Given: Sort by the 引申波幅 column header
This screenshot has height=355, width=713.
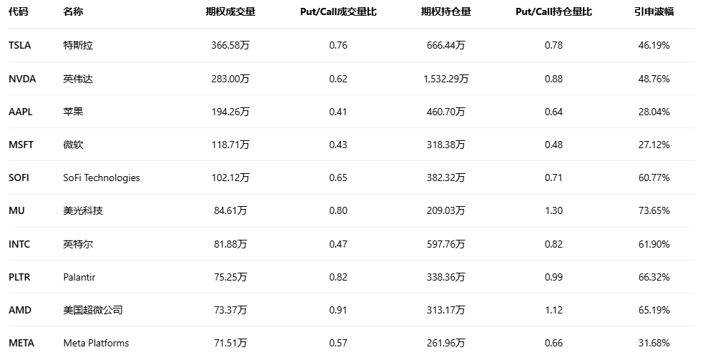Looking at the screenshot, I should click(654, 12).
